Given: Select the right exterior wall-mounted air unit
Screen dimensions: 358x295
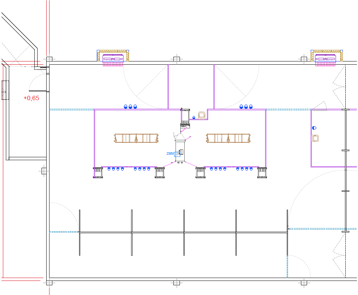Looking at the screenshot, I should tap(326, 58).
